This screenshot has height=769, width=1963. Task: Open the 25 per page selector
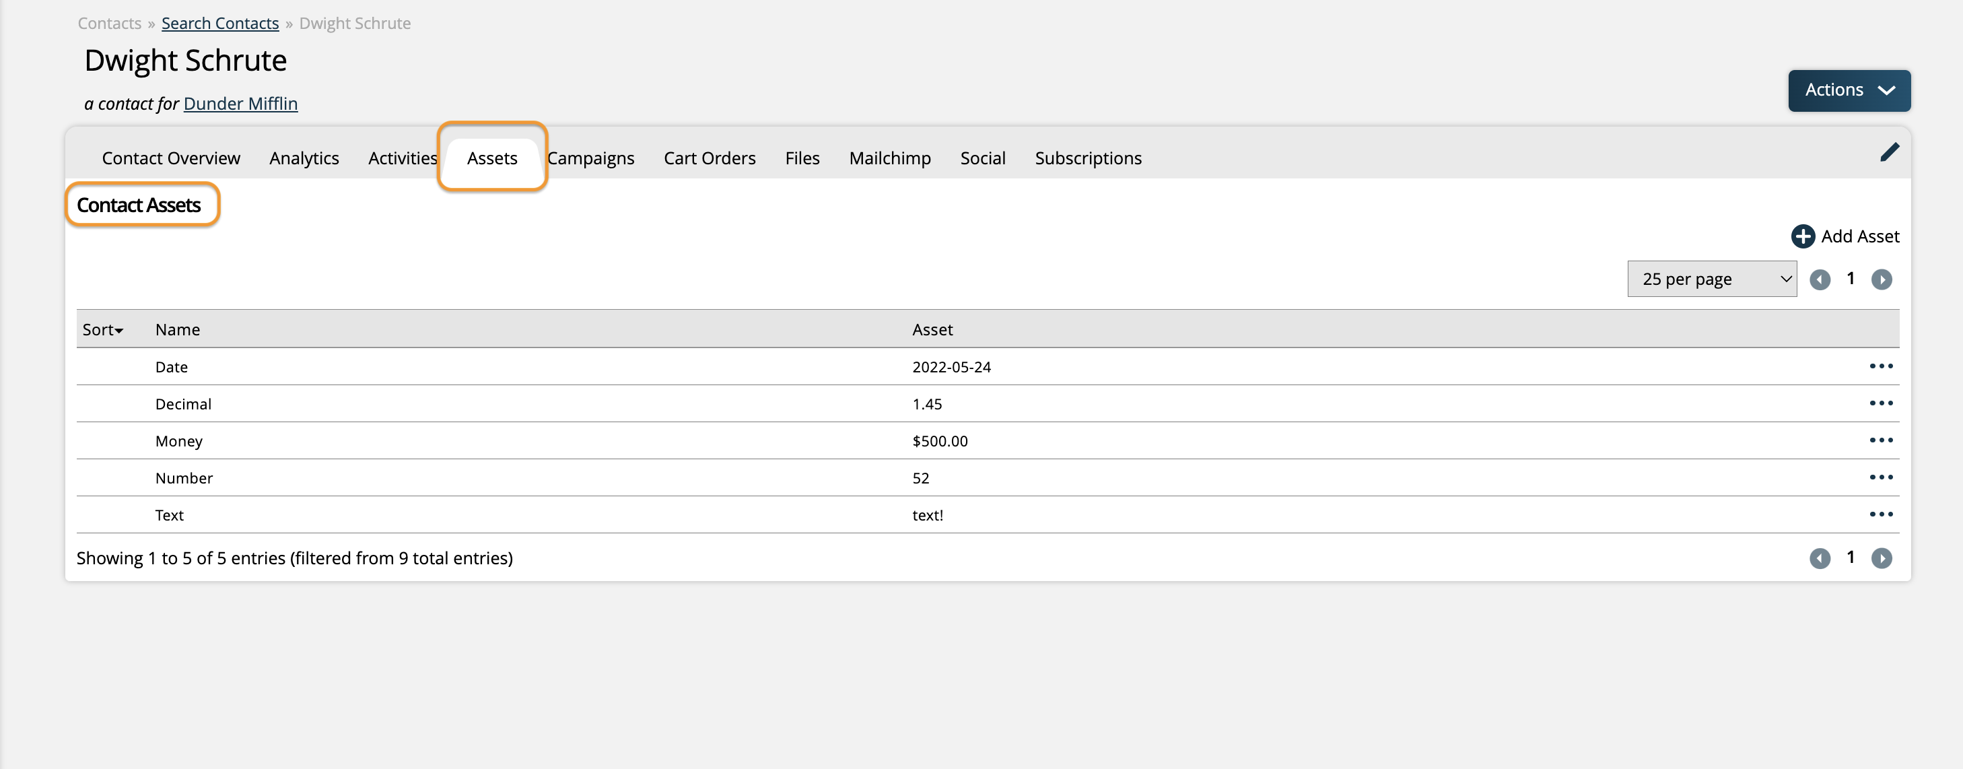[x=1711, y=279]
